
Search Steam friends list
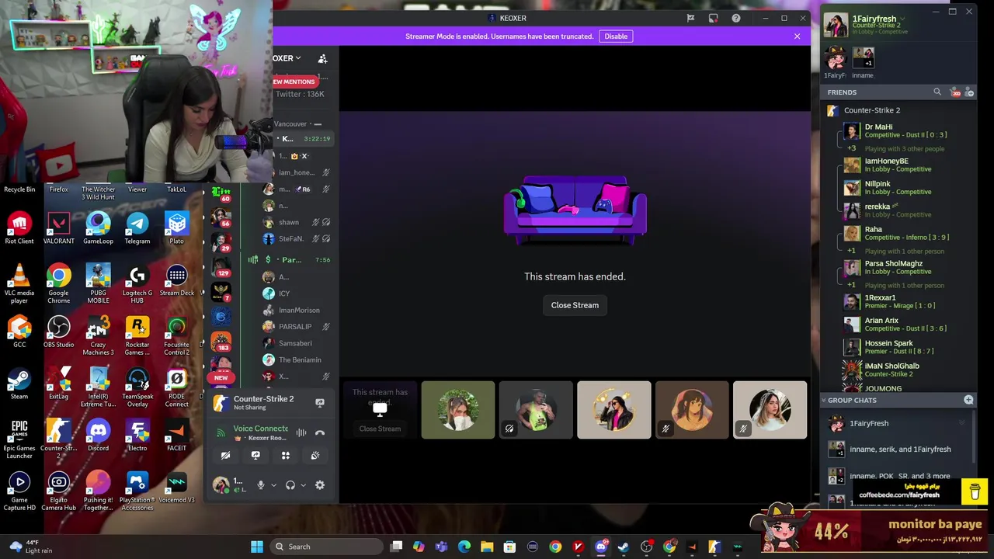tap(937, 92)
